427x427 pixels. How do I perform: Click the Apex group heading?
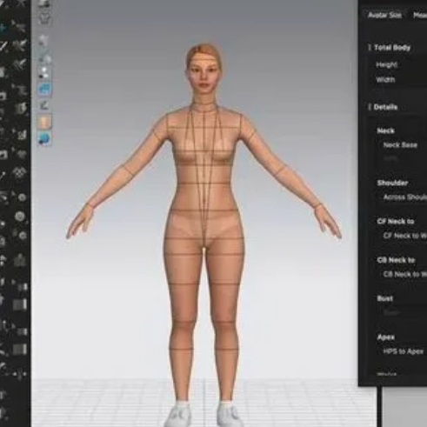(386, 337)
